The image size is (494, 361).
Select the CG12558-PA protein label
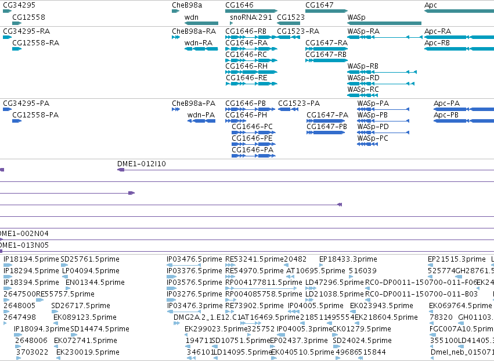click(x=35, y=115)
